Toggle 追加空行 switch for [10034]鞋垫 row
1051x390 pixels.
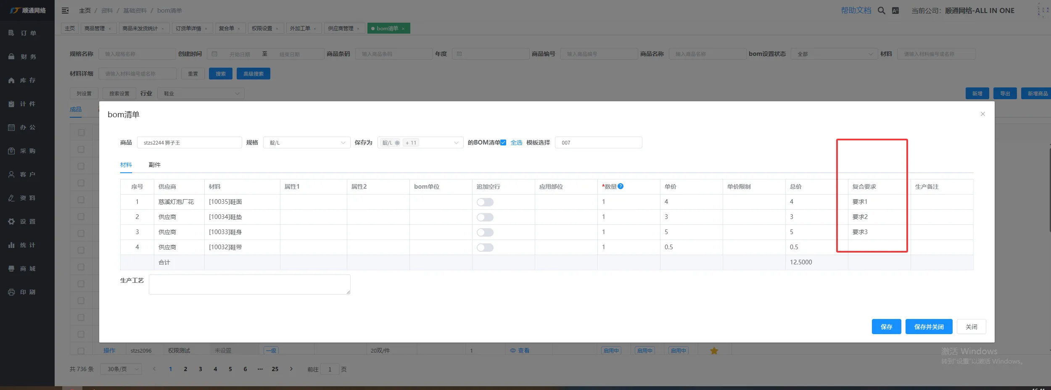coord(485,217)
